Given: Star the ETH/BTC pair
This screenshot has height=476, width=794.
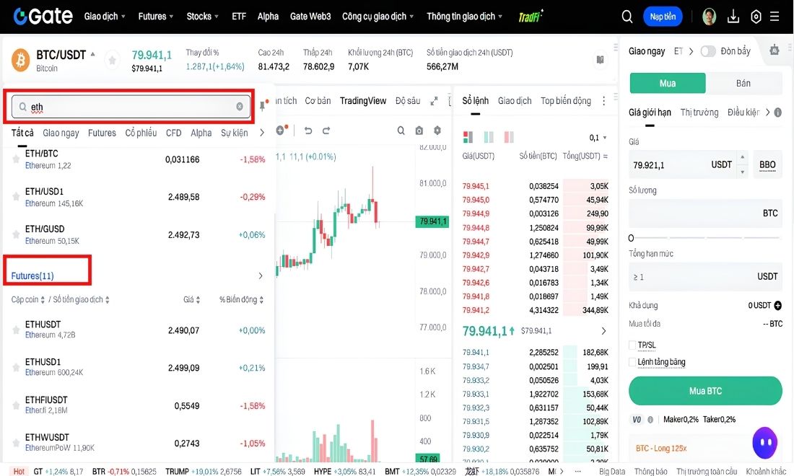Looking at the screenshot, I should click(x=16, y=159).
